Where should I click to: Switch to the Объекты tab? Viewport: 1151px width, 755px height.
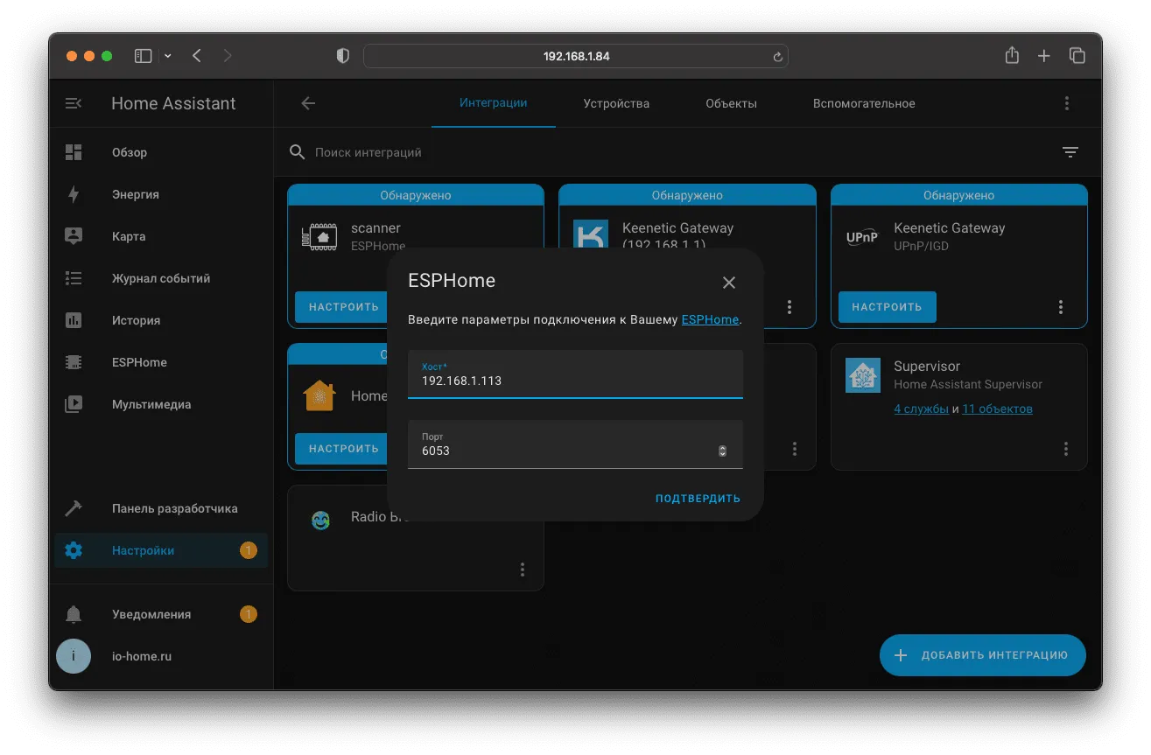coord(732,103)
